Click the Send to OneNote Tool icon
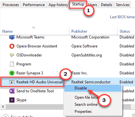This screenshot has width=135, height=117. 12,91
